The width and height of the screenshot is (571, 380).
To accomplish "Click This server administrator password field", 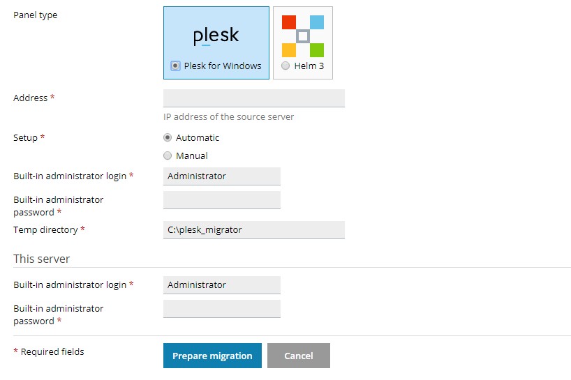I will (x=222, y=309).
